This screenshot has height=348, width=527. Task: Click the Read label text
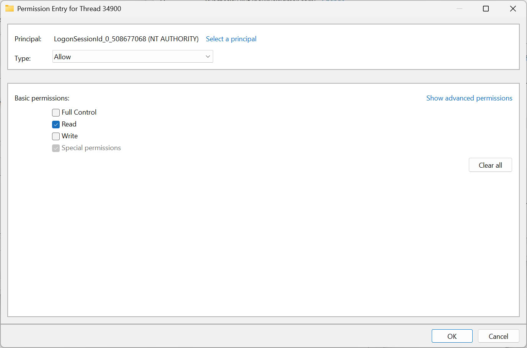coord(69,124)
